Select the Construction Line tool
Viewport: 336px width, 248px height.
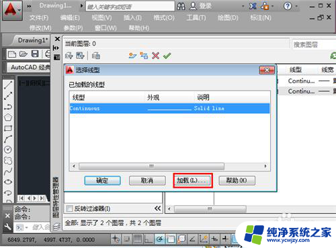(8, 96)
